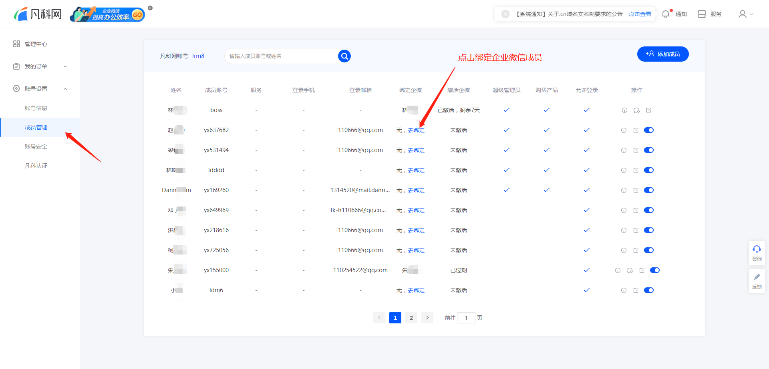Open the chat icon in the boss row
The width and height of the screenshot is (769, 369).
tap(636, 110)
